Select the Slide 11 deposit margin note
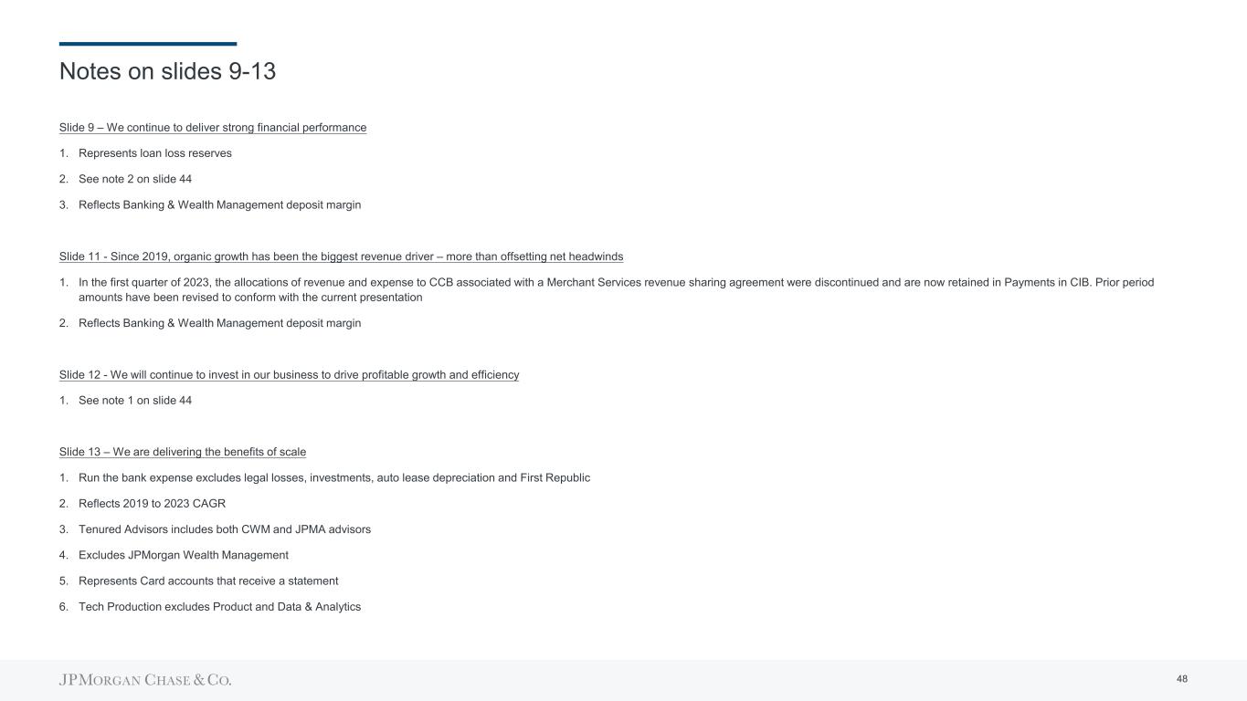The width and height of the screenshot is (1247, 701). pos(219,323)
